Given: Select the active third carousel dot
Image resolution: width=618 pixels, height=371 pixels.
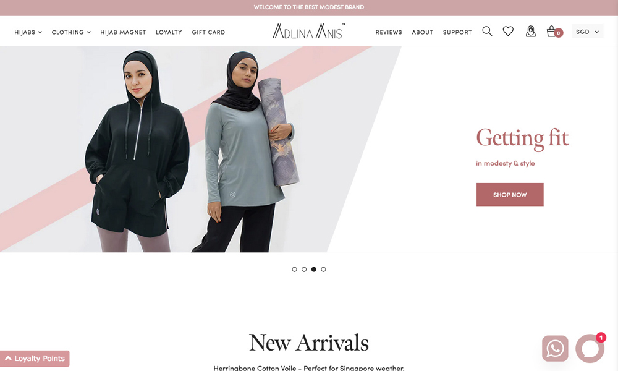Looking at the screenshot, I should (314, 269).
